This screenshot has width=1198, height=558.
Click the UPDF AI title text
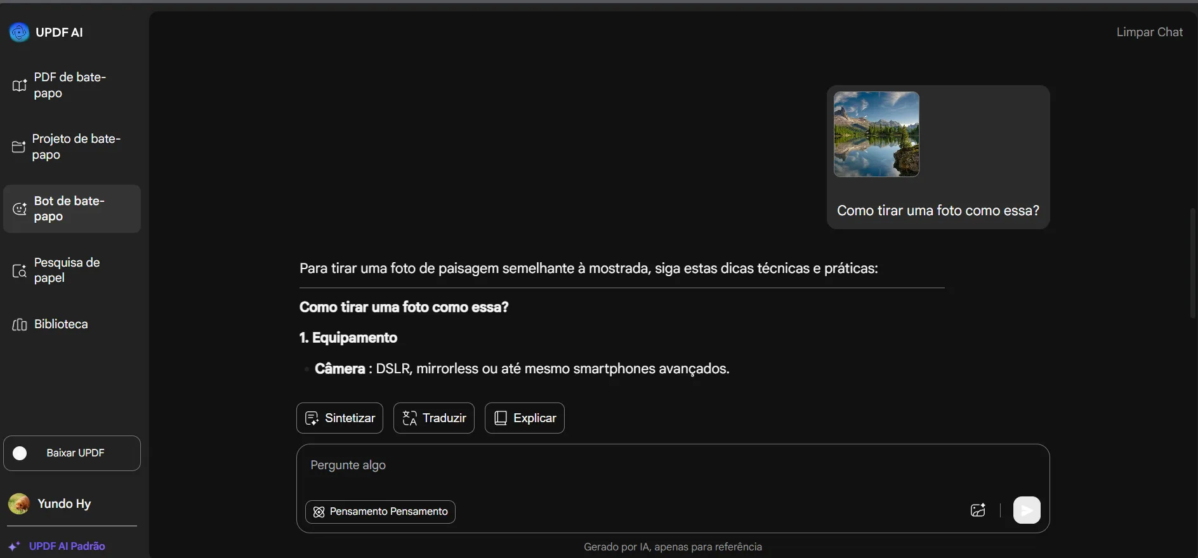pos(59,32)
